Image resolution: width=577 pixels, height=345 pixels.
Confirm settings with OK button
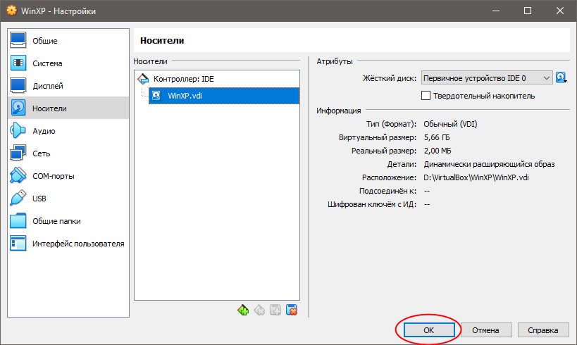point(429,330)
